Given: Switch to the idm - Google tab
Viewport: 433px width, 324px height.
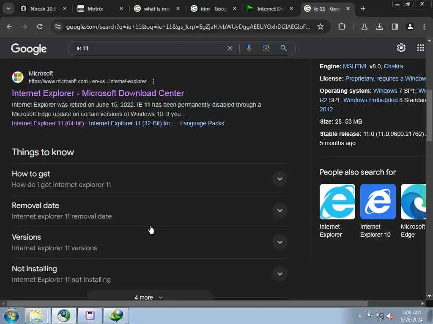Looking at the screenshot, I should [213, 9].
